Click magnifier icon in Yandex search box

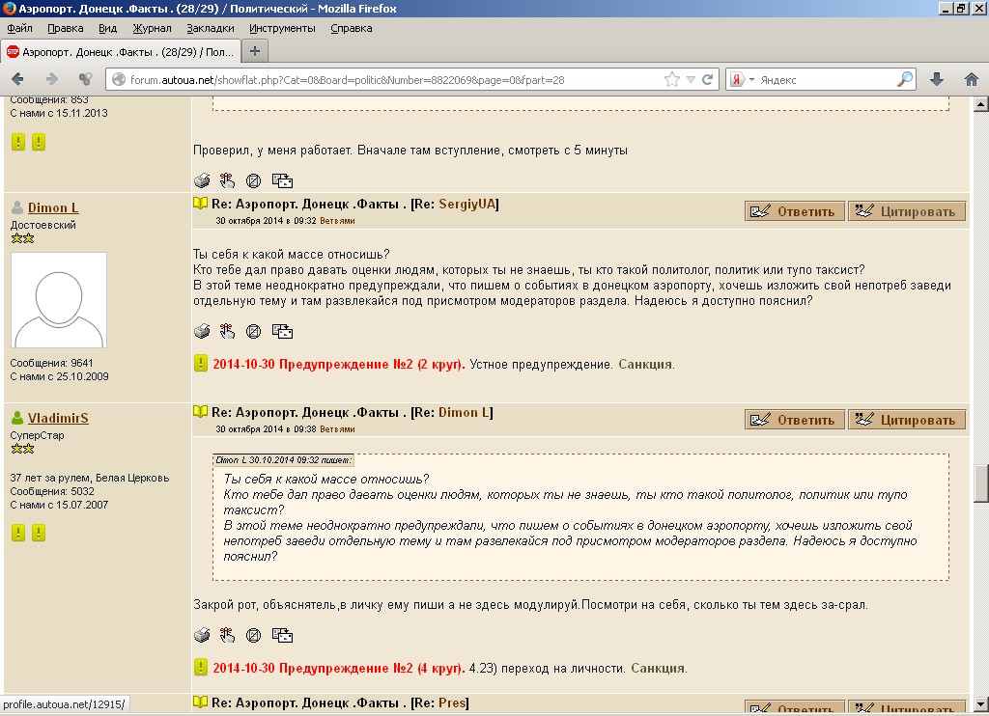[x=905, y=79]
